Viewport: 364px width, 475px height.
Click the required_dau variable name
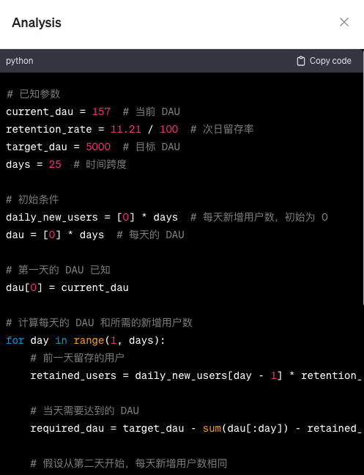(x=67, y=428)
